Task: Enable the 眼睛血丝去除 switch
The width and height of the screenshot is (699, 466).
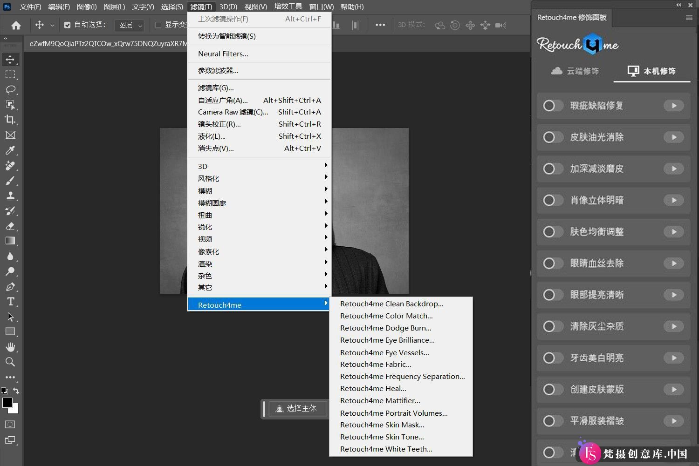Action: [553, 263]
